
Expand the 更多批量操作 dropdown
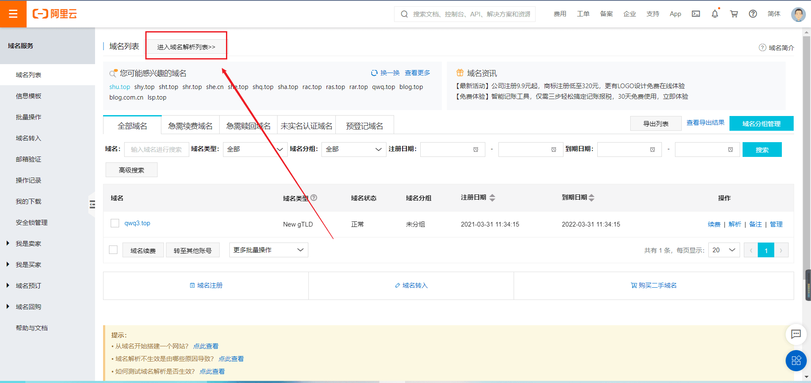268,250
